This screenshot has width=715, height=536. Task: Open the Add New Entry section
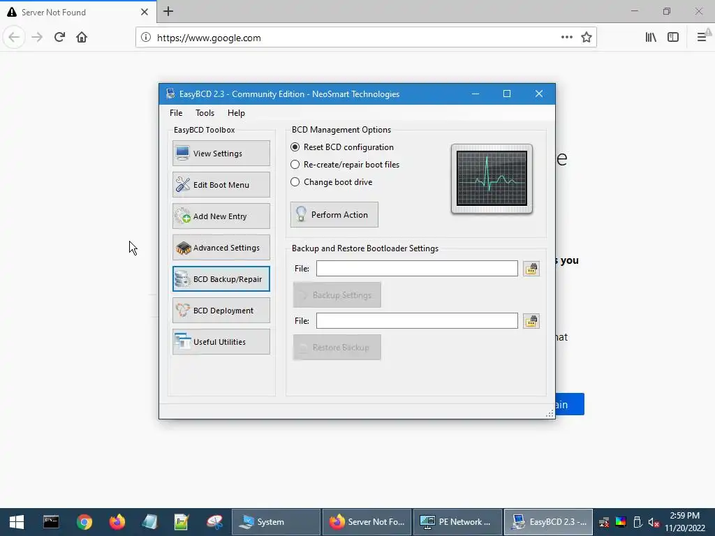coord(221,216)
